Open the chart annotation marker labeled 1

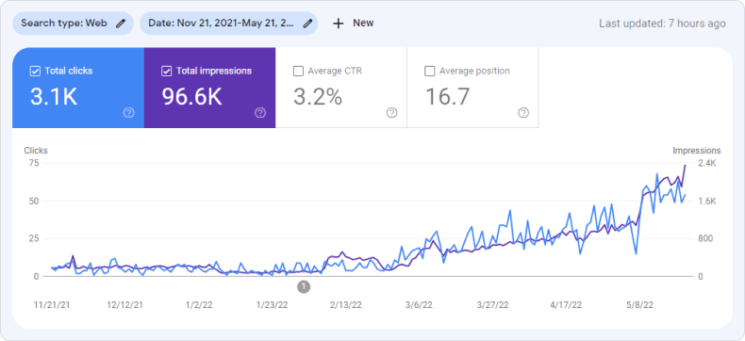pos(304,286)
